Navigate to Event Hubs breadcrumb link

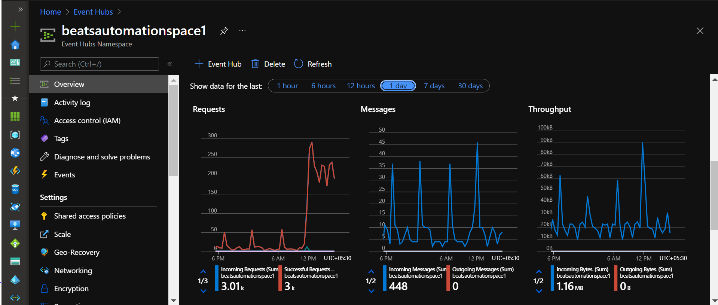(x=93, y=12)
